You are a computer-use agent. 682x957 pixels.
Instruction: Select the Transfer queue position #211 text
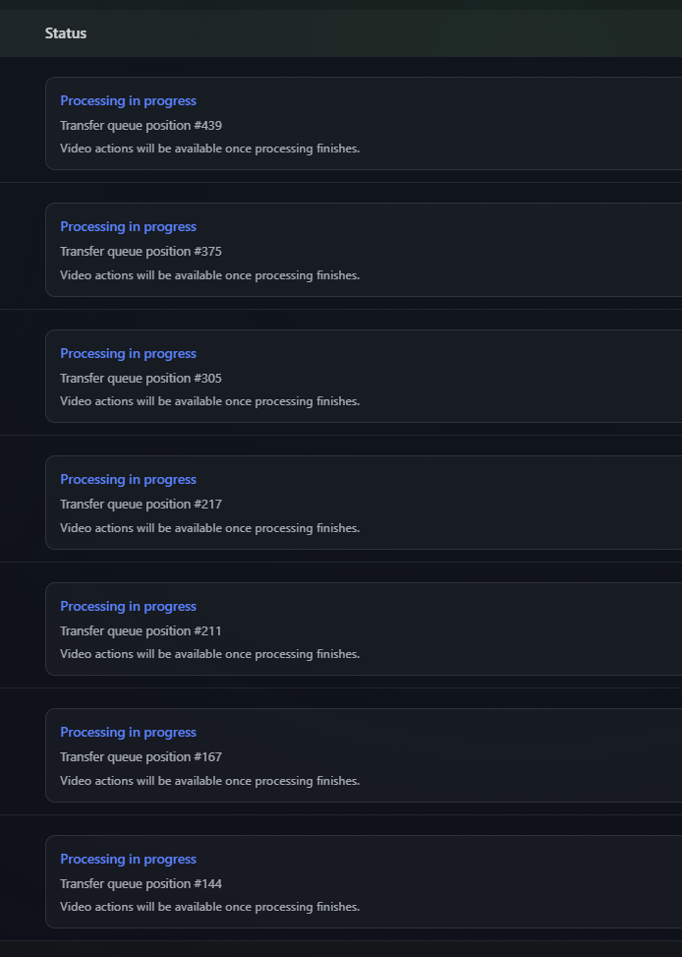pos(141,630)
